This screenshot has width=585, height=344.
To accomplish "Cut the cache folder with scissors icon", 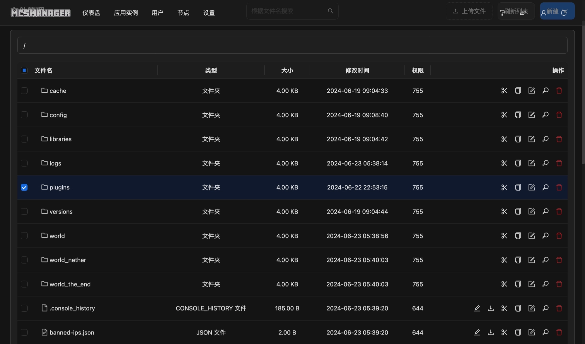I will click(x=504, y=91).
